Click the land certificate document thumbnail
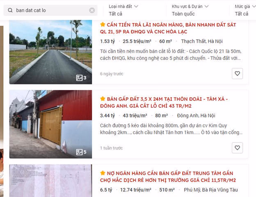Image resolution: width=256 pixels, height=197 pixels. tap(50, 181)
